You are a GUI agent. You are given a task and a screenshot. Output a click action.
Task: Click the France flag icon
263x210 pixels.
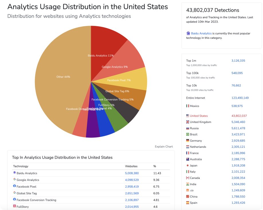pos(188,153)
